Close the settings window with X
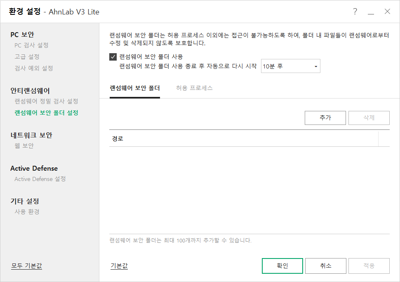The height and width of the screenshot is (282, 400). click(x=387, y=12)
